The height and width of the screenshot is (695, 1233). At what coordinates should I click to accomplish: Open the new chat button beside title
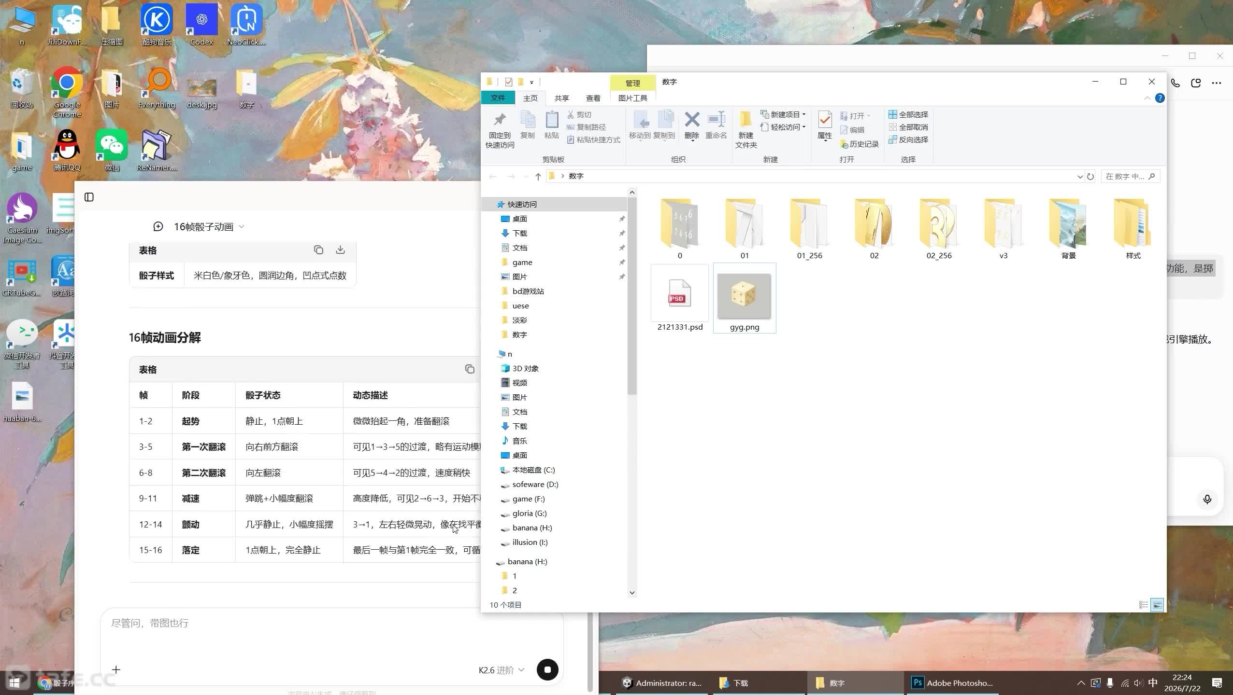point(158,226)
